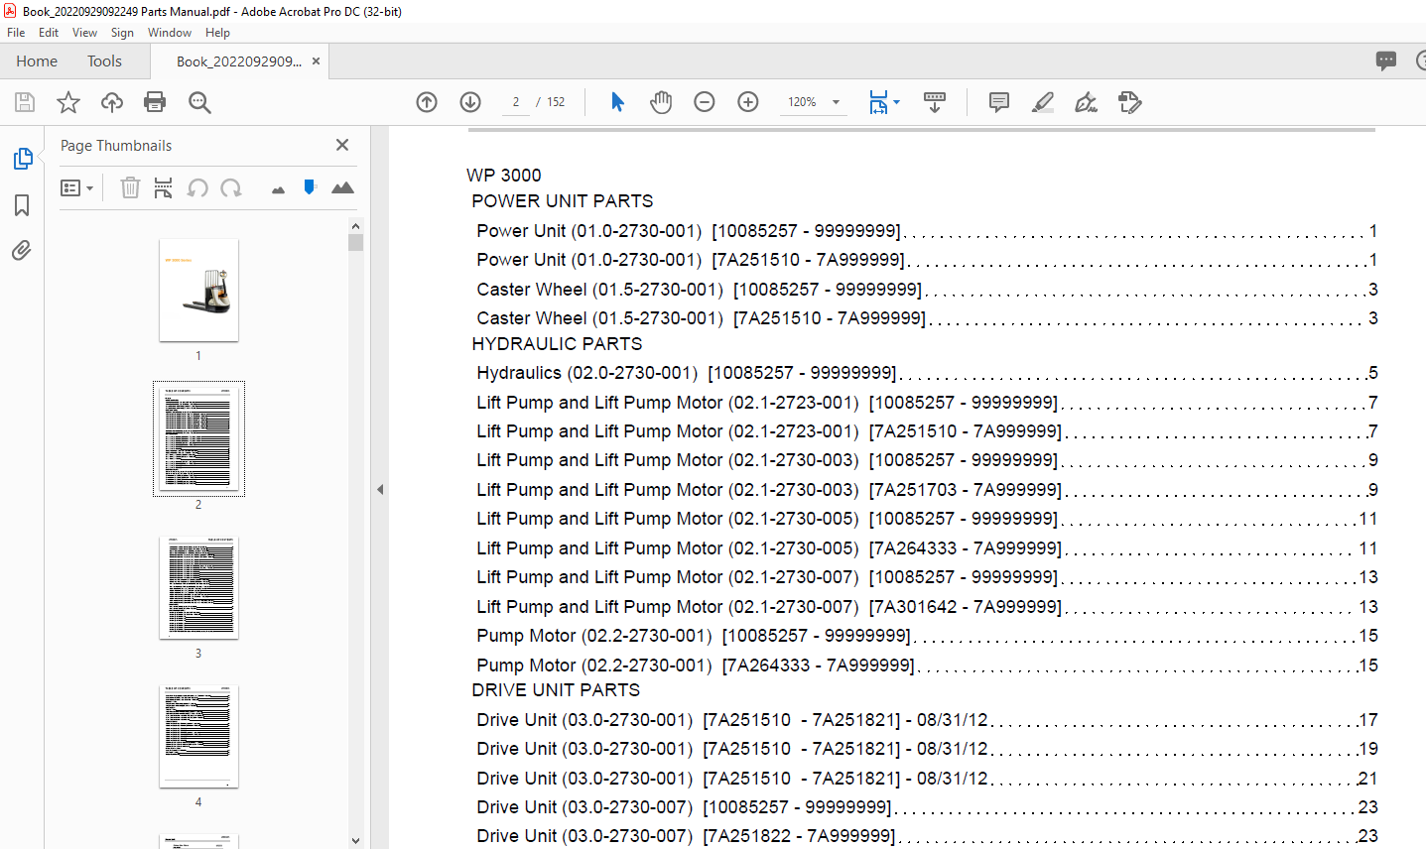This screenshot has width=1426, height=849.
Task: Open the View menu
Action: [84, 33]
